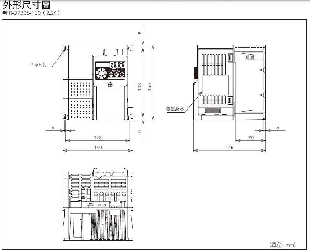Image resolution: width=310 pixels, height=252 pixels.
Task: Click the 2-φ5孔 hole annotation
Action: [38, 65]
